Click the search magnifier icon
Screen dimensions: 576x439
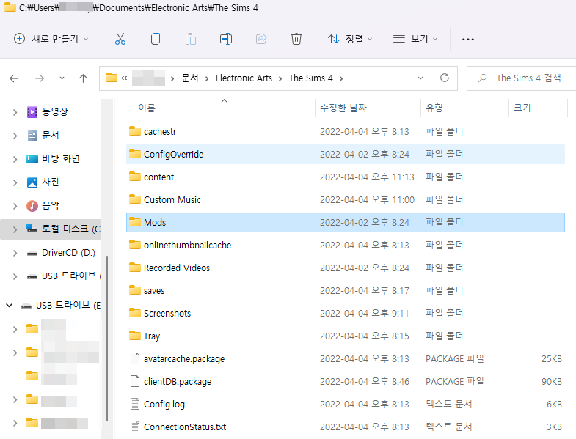[482, 78]
